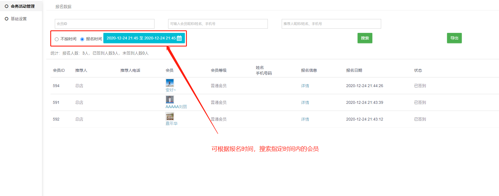The height and width of the screenshot is (196, 499).
Task: Click member ID cell 592
Action: pyautogui.click(x=56, y=119)
